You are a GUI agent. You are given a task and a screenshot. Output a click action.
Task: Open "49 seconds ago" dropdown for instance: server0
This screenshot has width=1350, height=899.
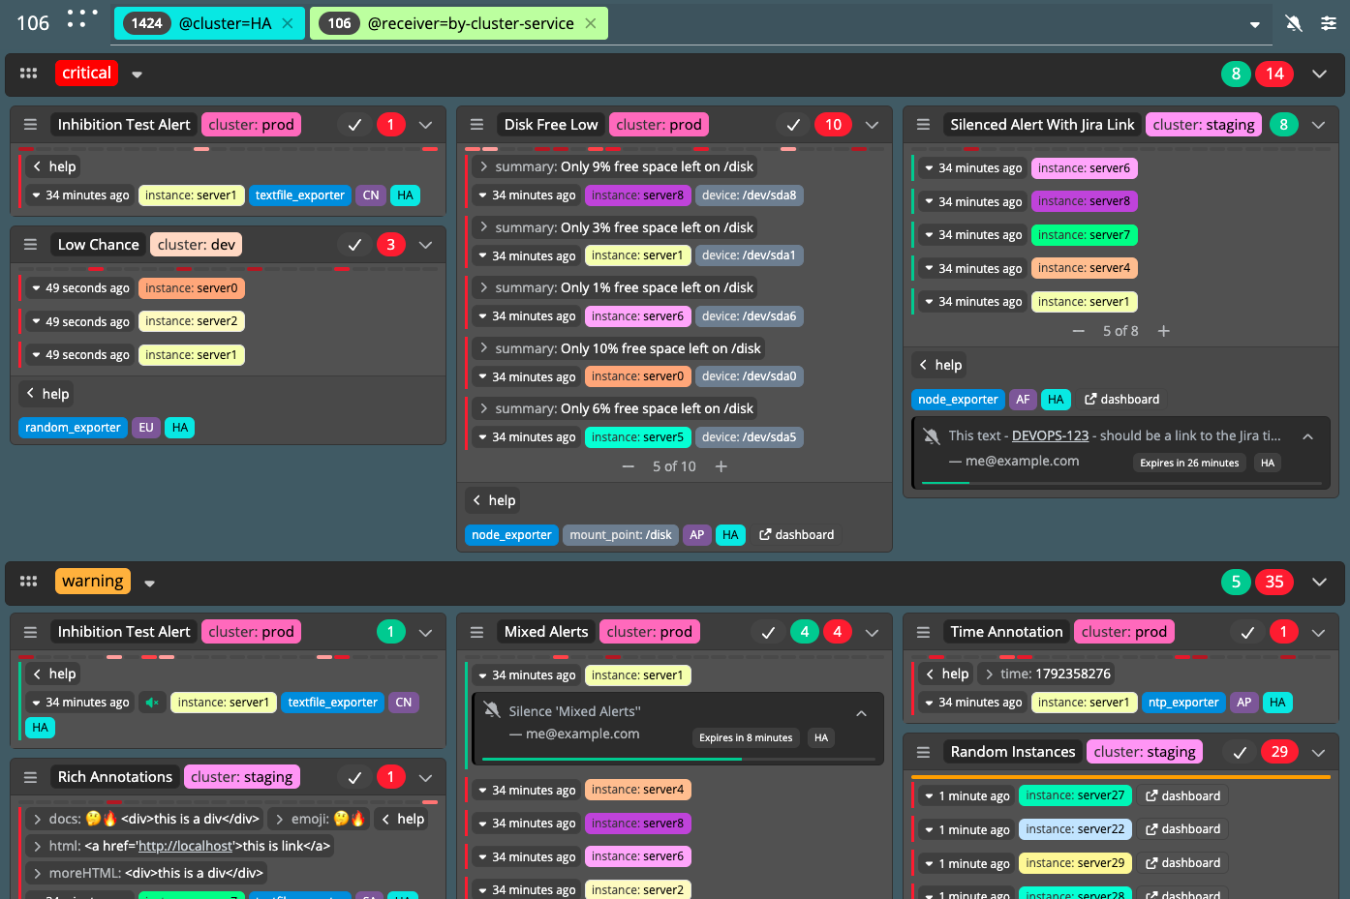(79, 288)
